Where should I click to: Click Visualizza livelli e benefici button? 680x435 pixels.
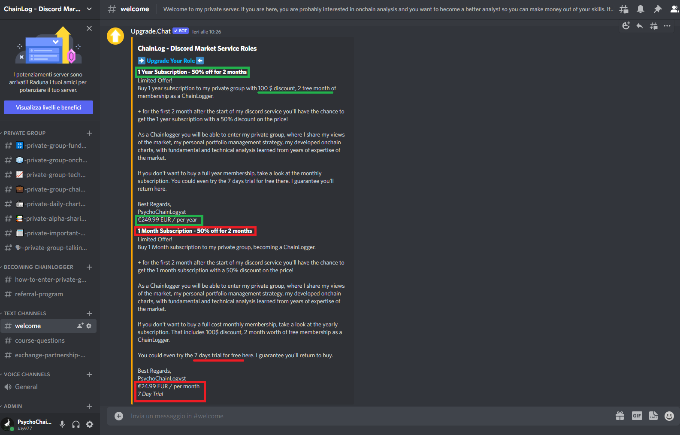click(48, 107)
